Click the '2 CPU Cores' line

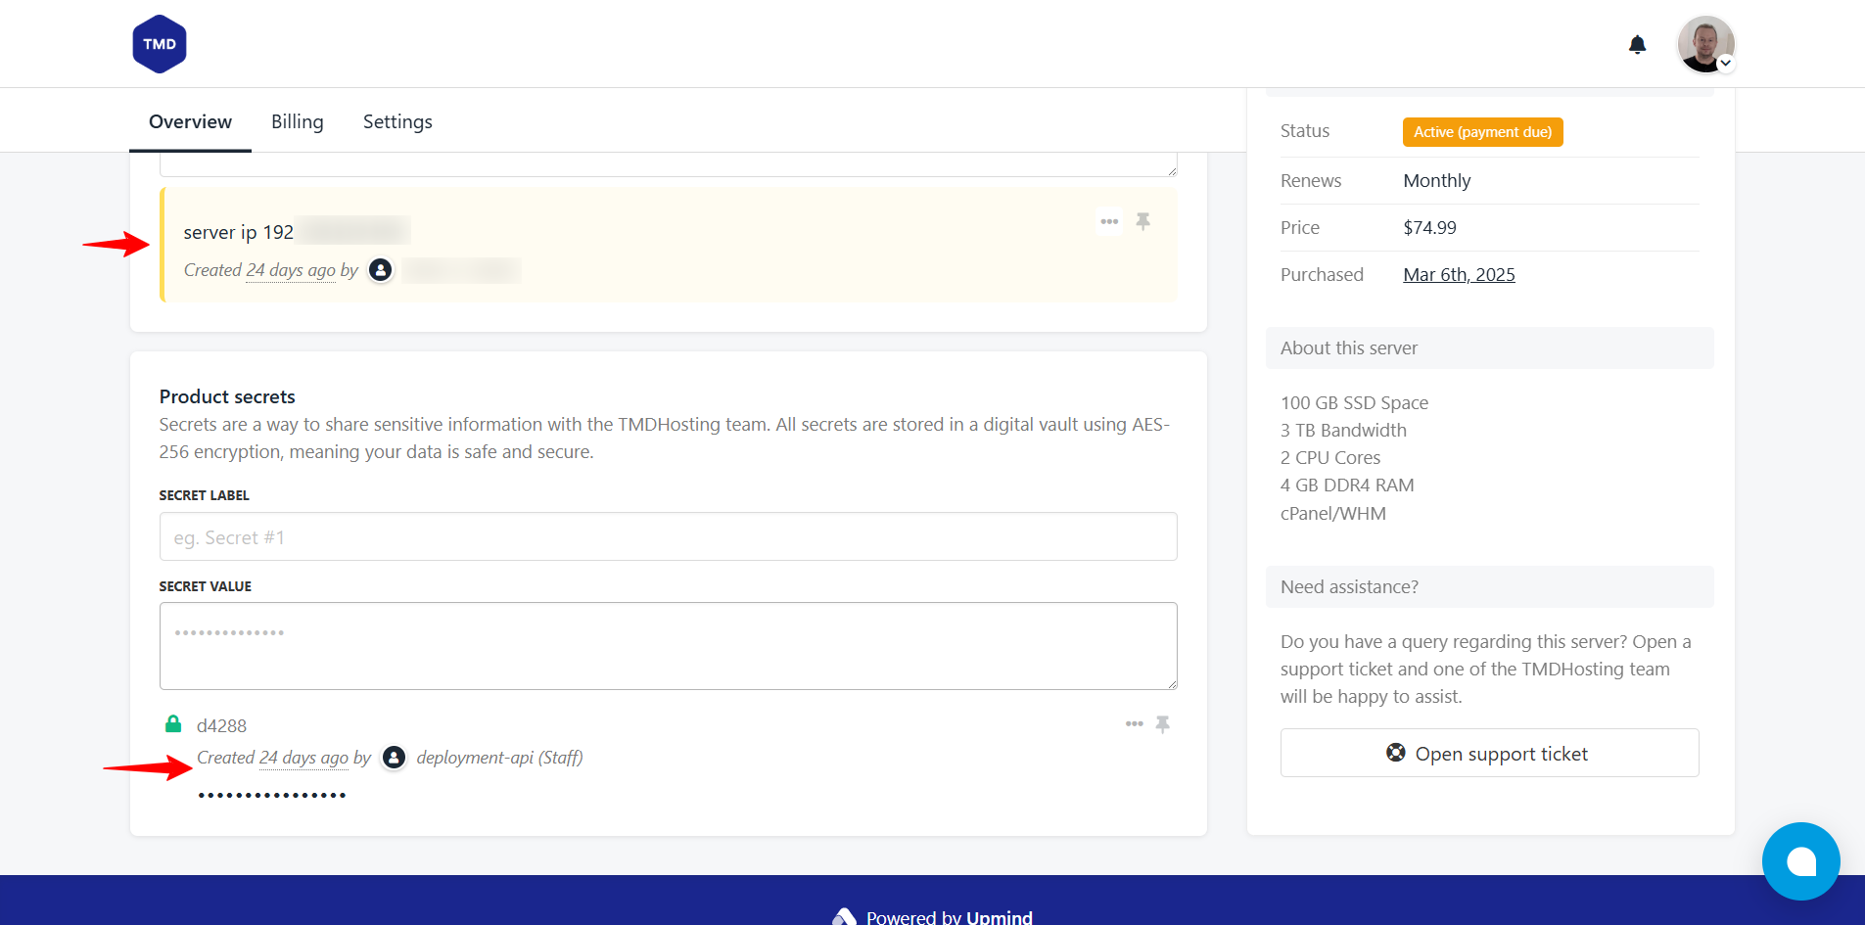1330,458
